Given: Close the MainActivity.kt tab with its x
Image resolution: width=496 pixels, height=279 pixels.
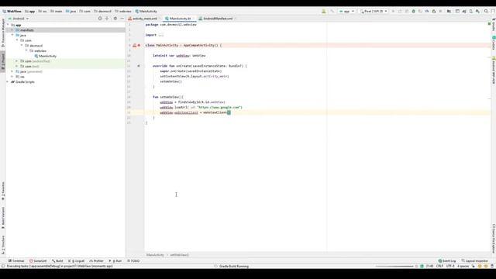Looking at the screenshot, I should pyautogui.click(x=194, y=19).
